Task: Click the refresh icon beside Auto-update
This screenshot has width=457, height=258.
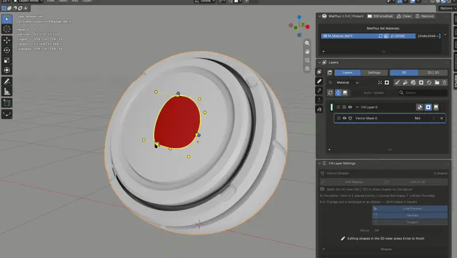Action: coord(330,92)
